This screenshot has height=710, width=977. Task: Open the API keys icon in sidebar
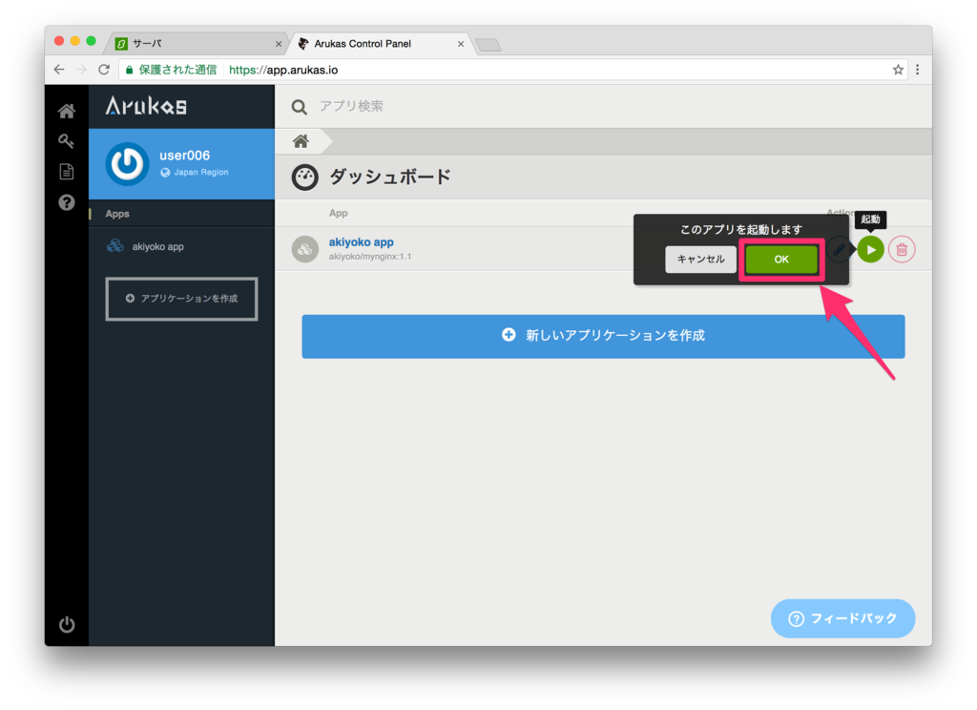point(66,141)
